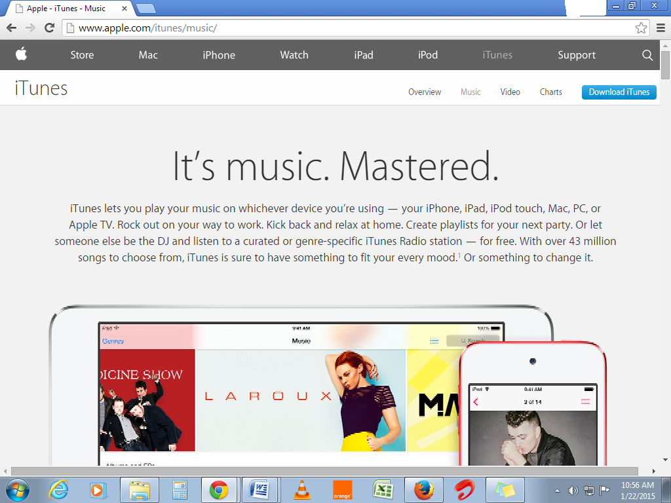Click the vertical scrollbar thumb

[665, 64]
